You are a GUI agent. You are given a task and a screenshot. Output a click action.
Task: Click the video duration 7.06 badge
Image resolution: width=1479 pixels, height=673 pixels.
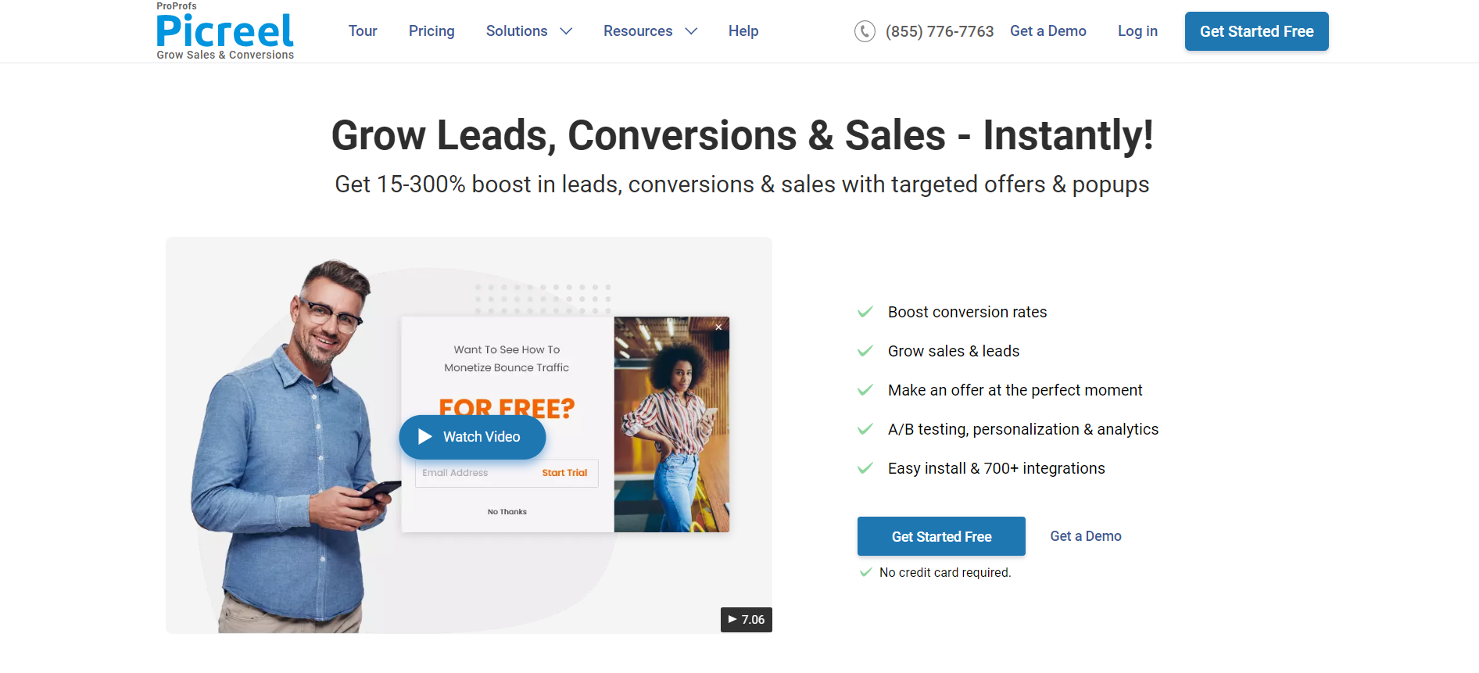click(x=747, y=620)
